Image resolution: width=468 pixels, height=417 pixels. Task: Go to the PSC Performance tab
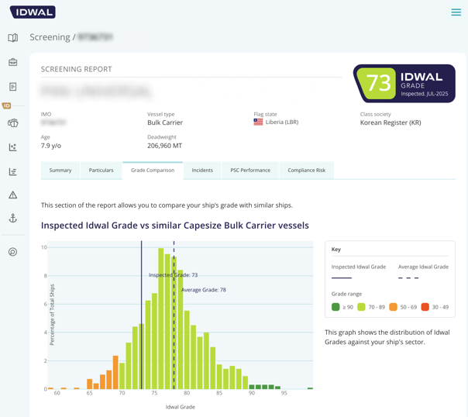point(250,171)
